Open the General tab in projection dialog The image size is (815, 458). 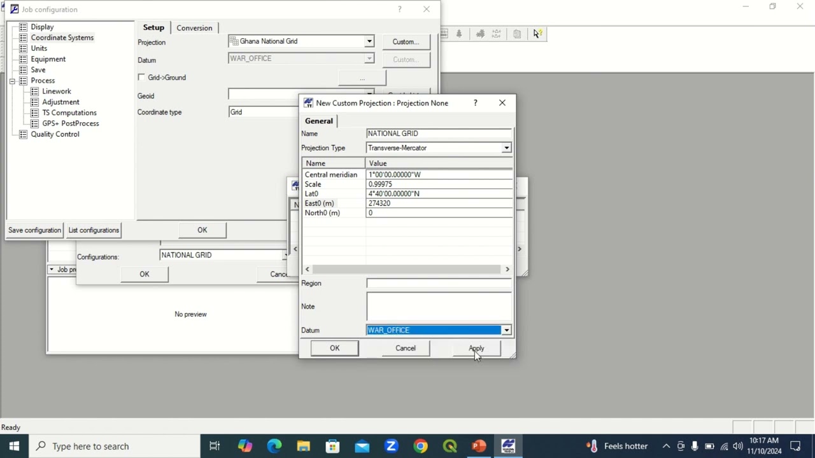[318, 121]
